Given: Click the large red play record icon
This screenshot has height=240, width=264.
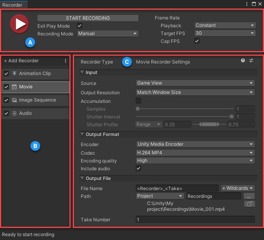Looking at the screenshot, I should click(19, 24).
